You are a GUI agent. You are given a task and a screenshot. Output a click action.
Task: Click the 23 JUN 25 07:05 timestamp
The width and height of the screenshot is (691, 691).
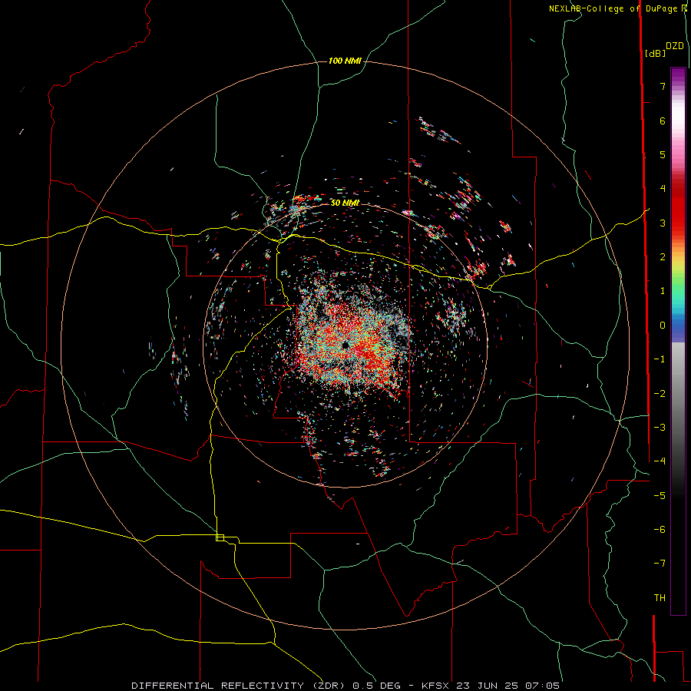tap(508, 686)
